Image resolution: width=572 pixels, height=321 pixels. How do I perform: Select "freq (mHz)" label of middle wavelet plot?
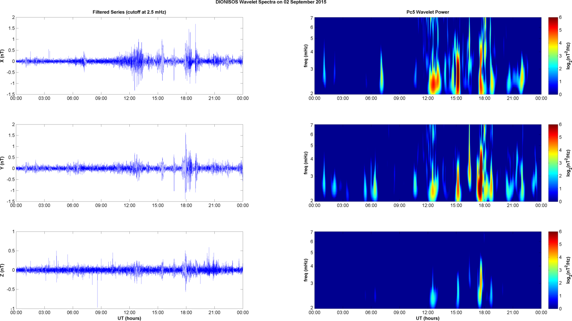[306, 163]
